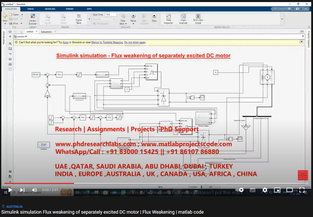The width and height of the screenshot is (313, 217).
Task: Click the arrow toggle in canvas palette
Action: (10, 54)
